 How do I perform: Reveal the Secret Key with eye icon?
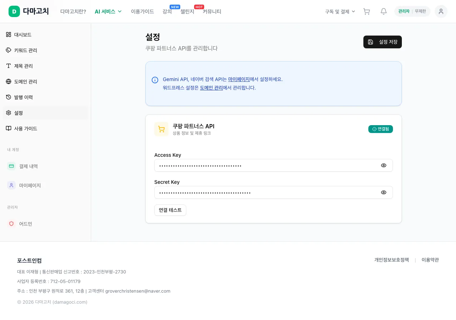pyautogui.click(x=384, y=192)
